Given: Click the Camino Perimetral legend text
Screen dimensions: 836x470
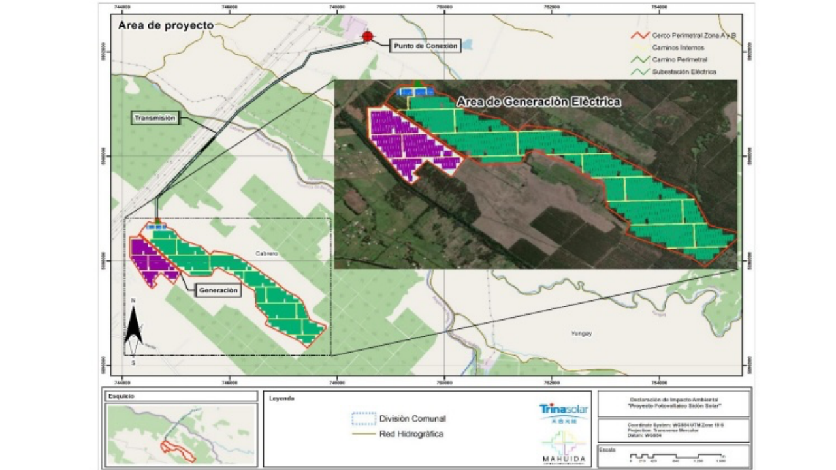Looking at the screenshot, I should pyautogui.click(x=679, y=59).
